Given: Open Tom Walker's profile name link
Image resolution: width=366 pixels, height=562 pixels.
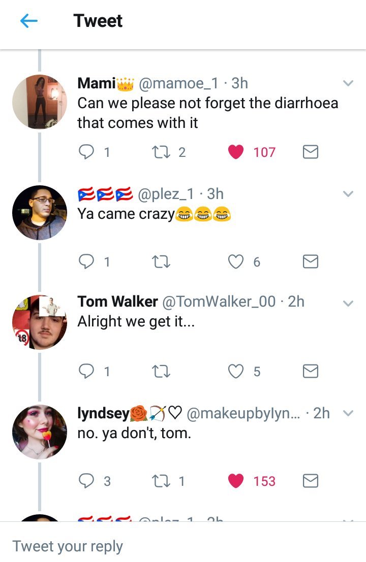Looking at the screenshot, I should (117, 302).
